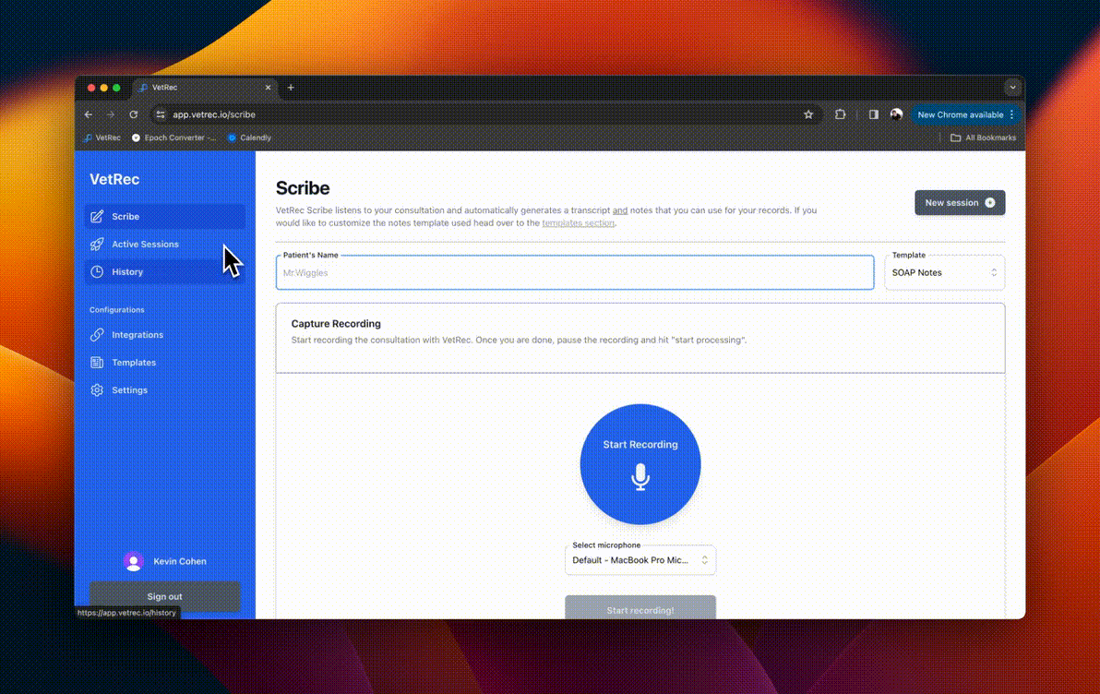1100x694 pixels.
Task: Open the tab search chevron
Action: 1012,88
